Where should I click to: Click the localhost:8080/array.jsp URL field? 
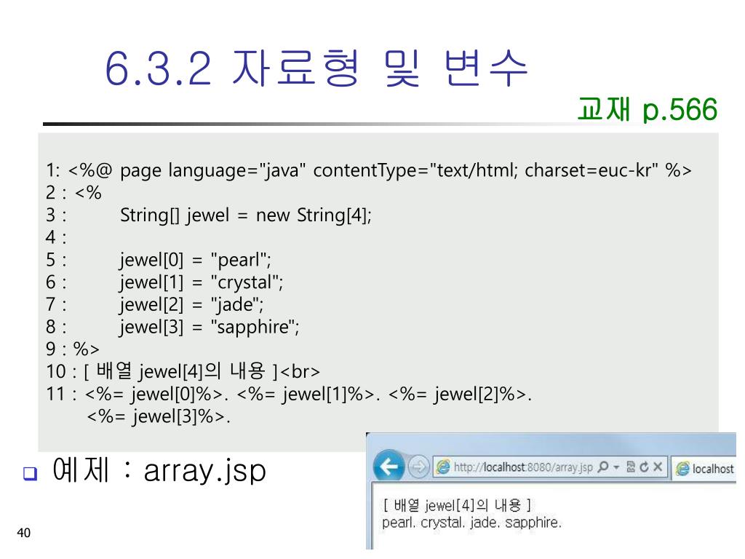coord(523,467)
